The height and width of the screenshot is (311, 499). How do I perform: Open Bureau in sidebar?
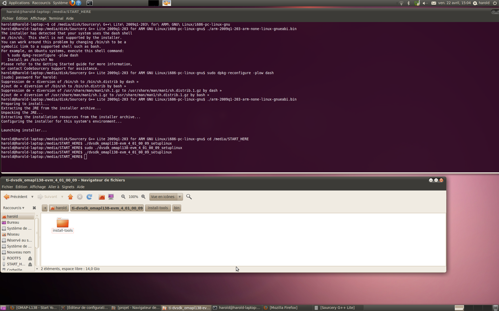18,222
